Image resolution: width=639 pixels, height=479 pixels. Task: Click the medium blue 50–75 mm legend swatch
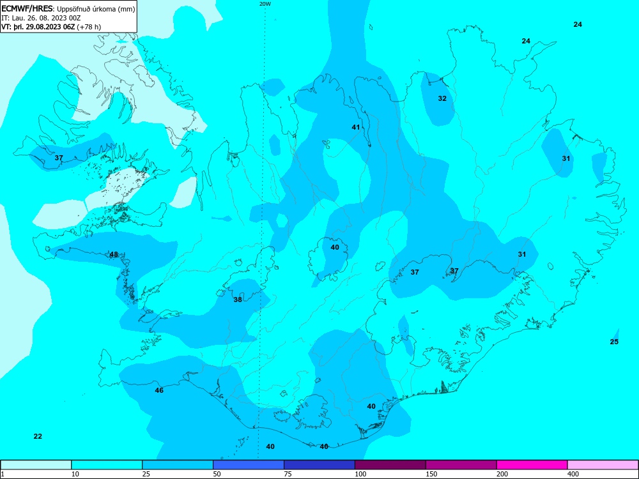pos(249,465)
